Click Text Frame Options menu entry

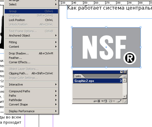point(31,31)
